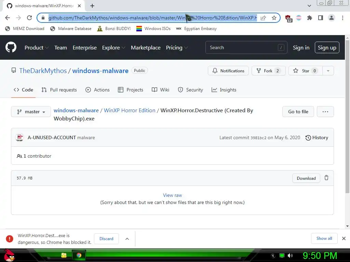This screenshot has height=262, width=350.
Task: Click the browser back arrow
Action: [x=8, y=18]
